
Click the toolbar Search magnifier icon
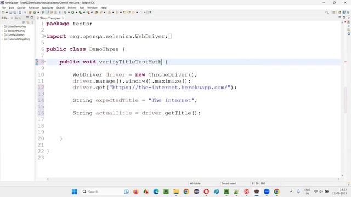(x=327, y=13)
